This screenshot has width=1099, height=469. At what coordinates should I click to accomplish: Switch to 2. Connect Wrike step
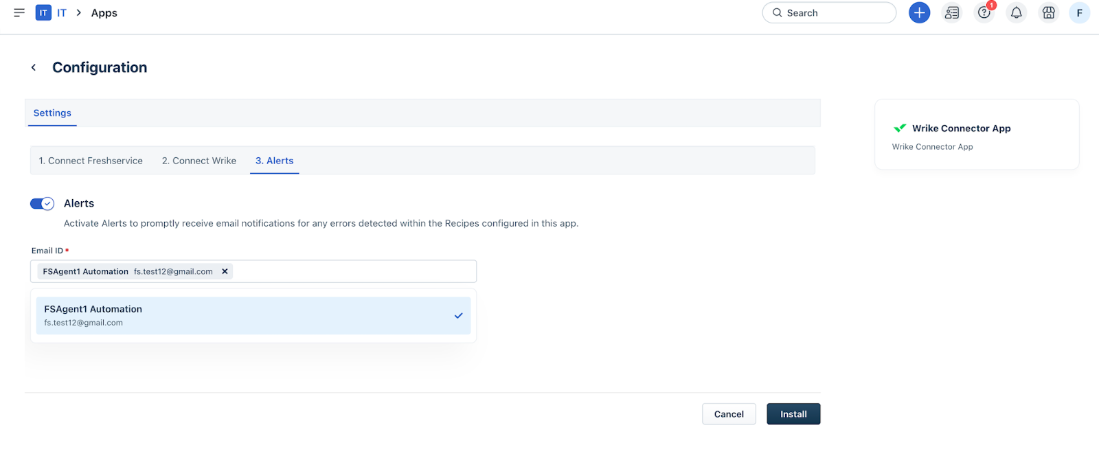tap(199, 161)
